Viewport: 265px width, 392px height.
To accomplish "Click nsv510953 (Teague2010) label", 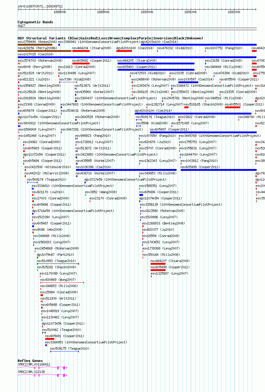I will (x=56, y=261).
